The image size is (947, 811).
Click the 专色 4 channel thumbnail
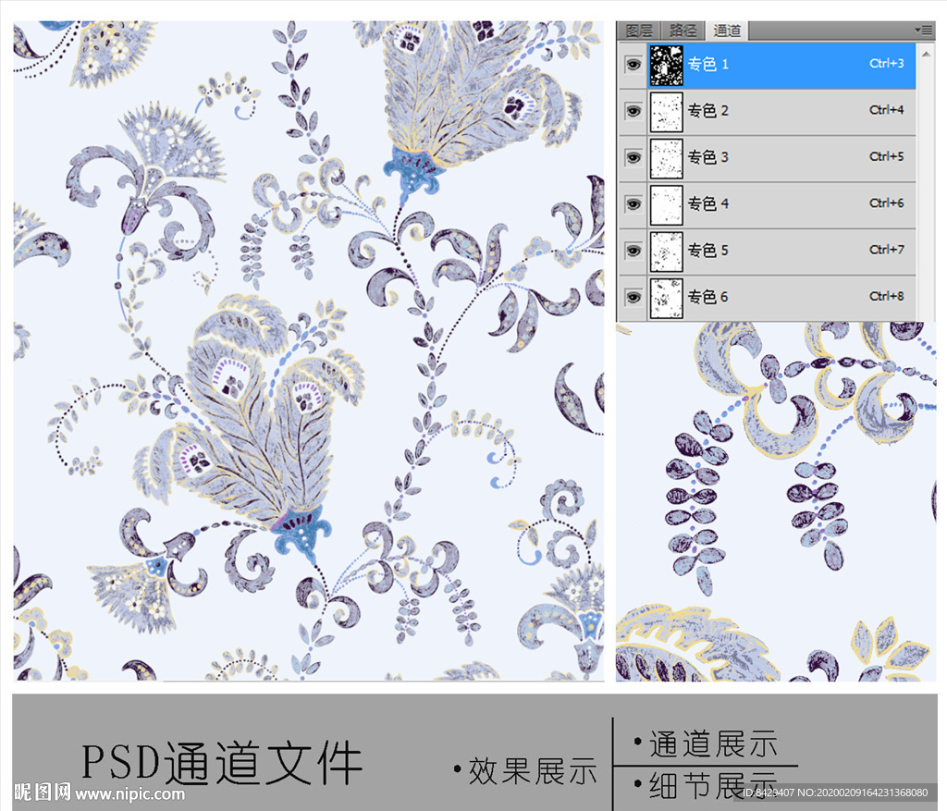click(x=666, y=204)
